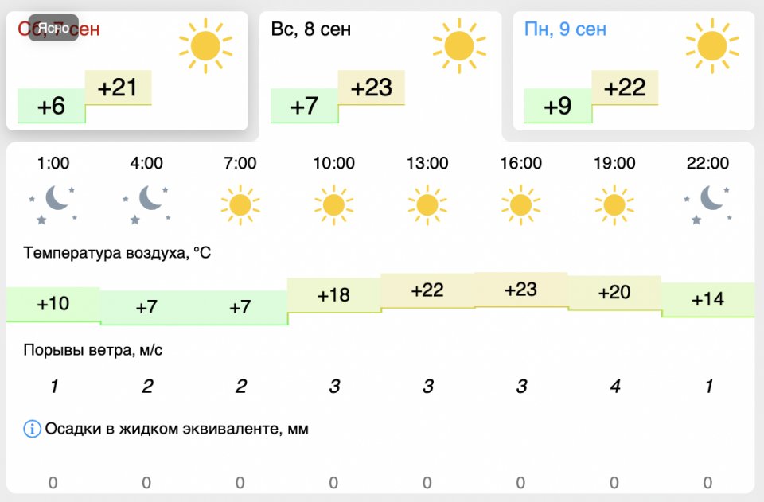Viewport: 764px width, 502px height.
Task: Click the wind gust value 4 at 19:00
Action: pos(614,387)
